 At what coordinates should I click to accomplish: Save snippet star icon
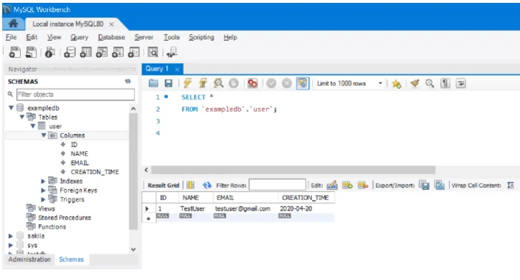[397, 83]
